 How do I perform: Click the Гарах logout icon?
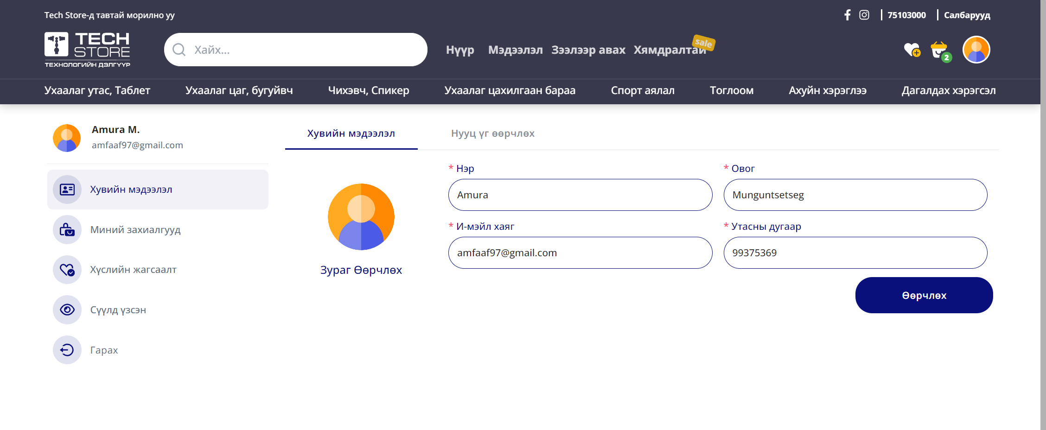click(67, 350)
